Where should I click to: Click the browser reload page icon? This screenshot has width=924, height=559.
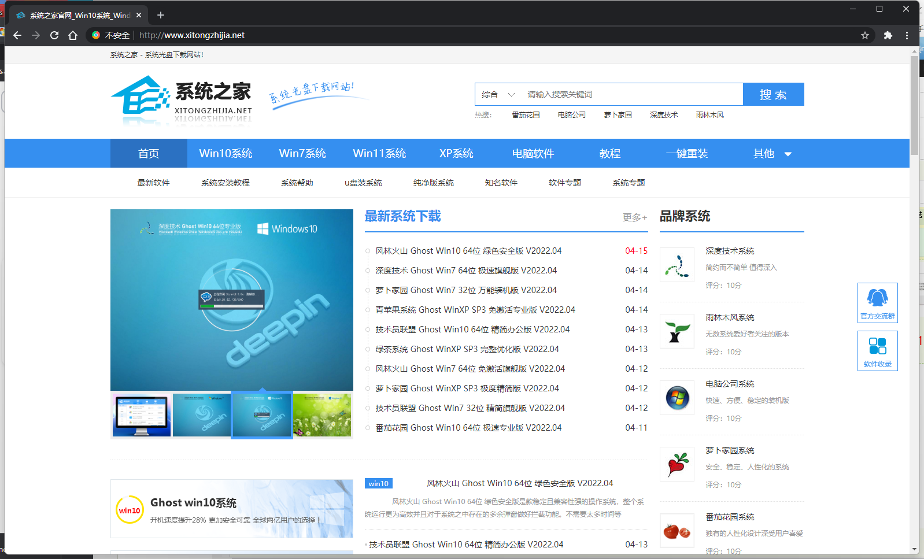pos(54,35)
